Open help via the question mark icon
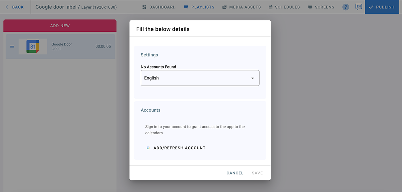Screen dimensions: 402x192 tap(346, 7)
